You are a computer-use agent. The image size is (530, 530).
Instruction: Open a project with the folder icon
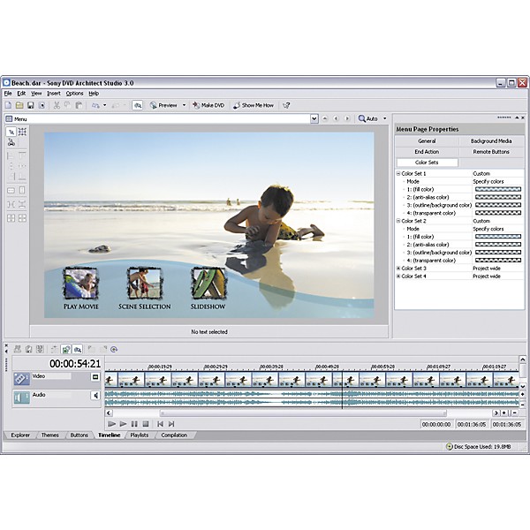19,105
